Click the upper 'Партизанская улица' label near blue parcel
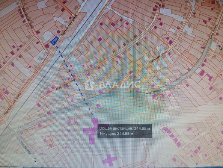The width and height of the screenshot is (223, 168). [69, 26]
